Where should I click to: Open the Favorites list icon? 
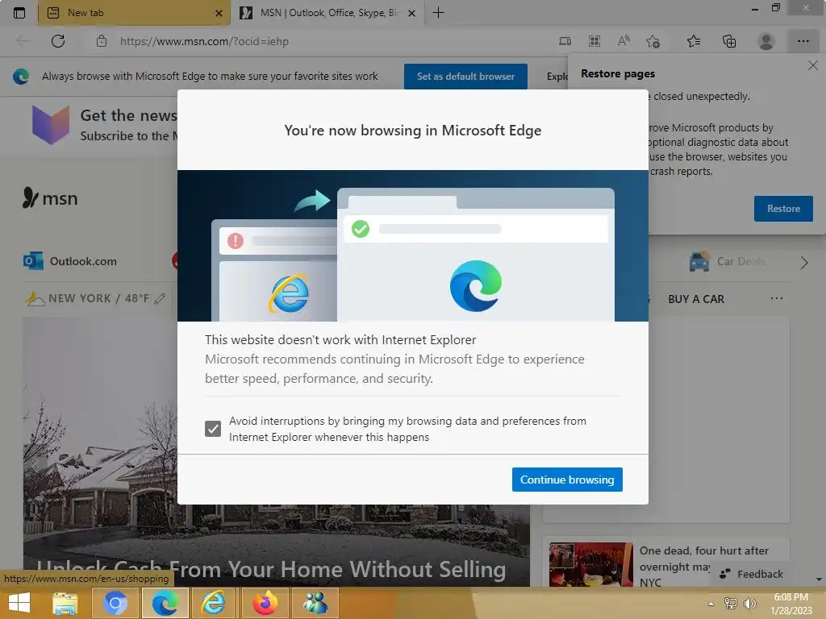coord(694,41)
